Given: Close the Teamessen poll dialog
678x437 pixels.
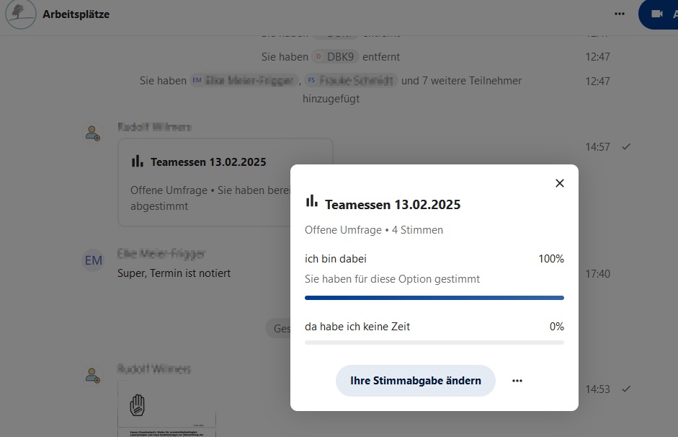Looking at the screenshot, I should click(560, 183).
